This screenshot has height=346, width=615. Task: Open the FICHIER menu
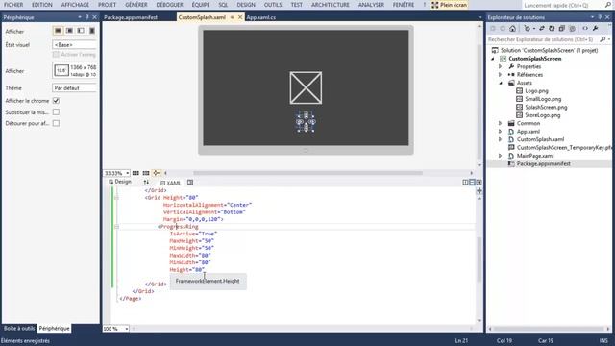13,5
